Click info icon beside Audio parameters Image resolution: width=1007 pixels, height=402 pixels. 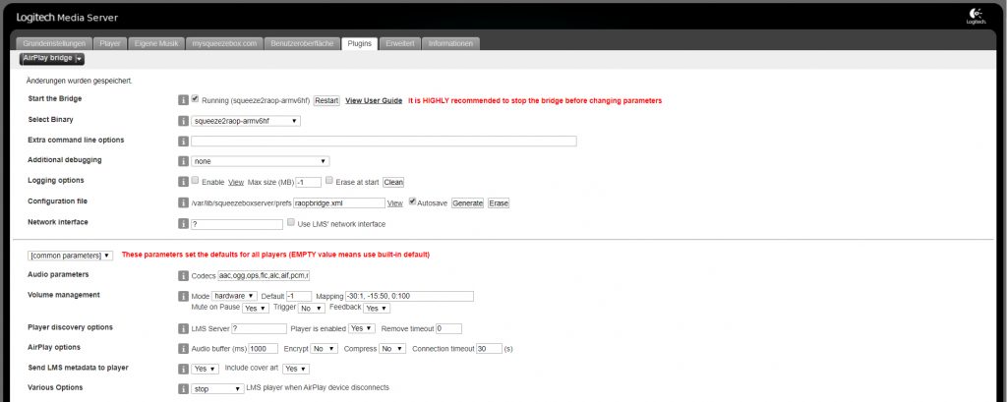pos(183,276)
